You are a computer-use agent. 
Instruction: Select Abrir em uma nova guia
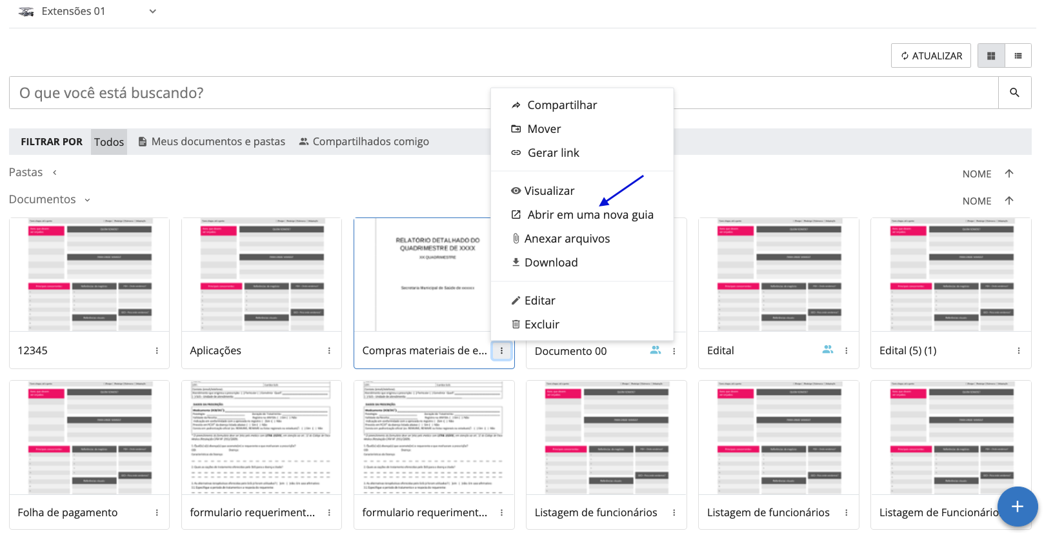(x=590, y=215)
